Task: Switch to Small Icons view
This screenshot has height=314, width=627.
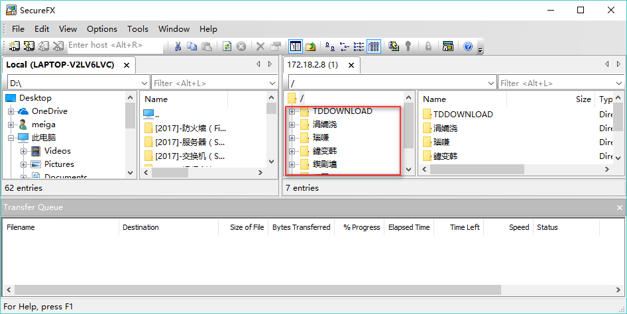Action: (x=344, y=46)
